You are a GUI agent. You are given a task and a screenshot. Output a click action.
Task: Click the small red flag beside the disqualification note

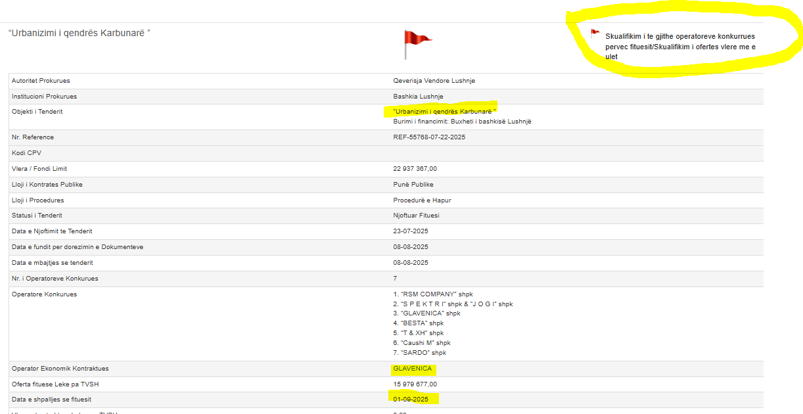pos(595,34)
